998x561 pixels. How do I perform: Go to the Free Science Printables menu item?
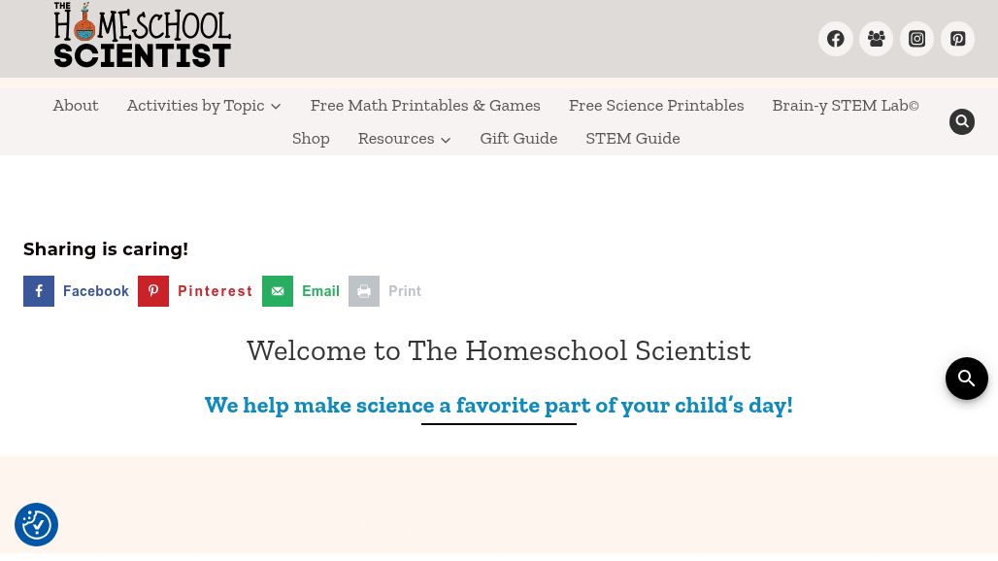(x=656, y=105)
